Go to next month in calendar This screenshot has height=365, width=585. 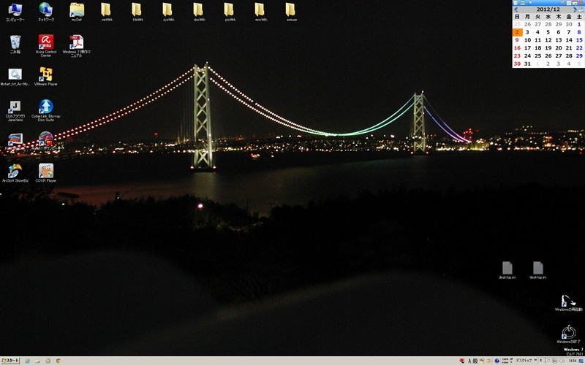[x=575, y=8]
